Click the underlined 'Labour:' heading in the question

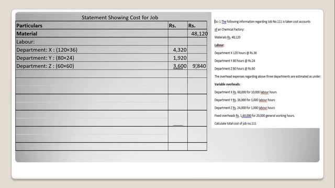pos(219,45)
